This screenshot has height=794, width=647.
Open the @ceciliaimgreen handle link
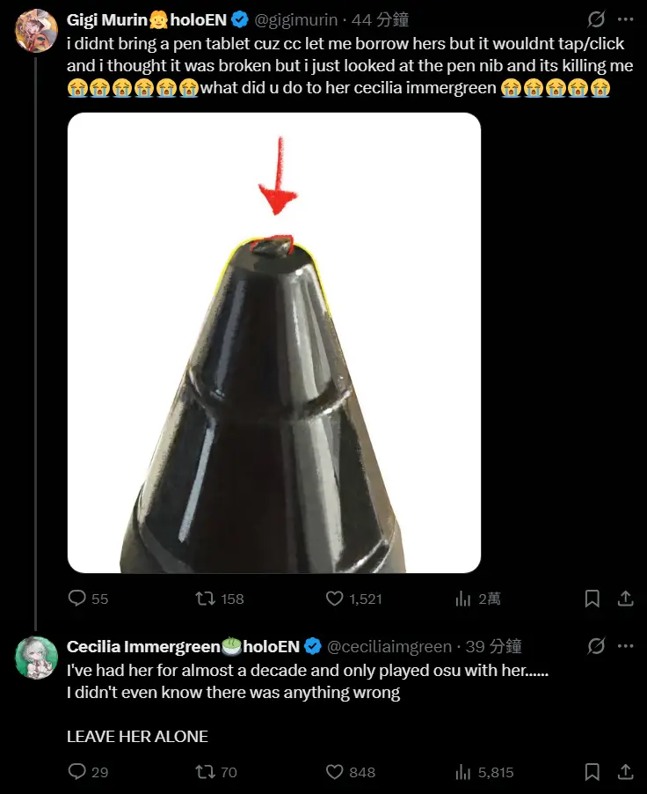pyautogui.click(x=389, y=647)
